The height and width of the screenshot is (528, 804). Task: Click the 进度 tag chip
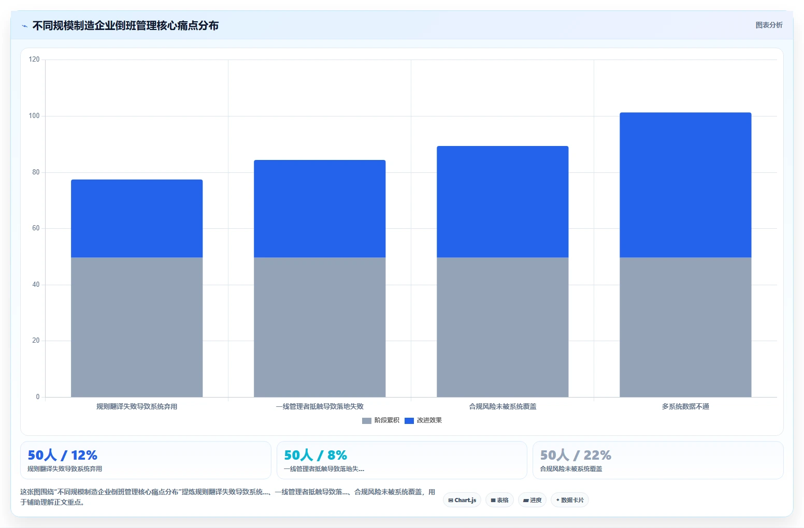(x=532, y=500)
